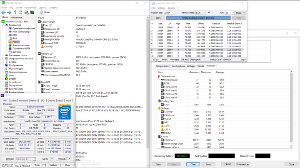Switch to CPU-Z Bench tab

pos(60,100)
